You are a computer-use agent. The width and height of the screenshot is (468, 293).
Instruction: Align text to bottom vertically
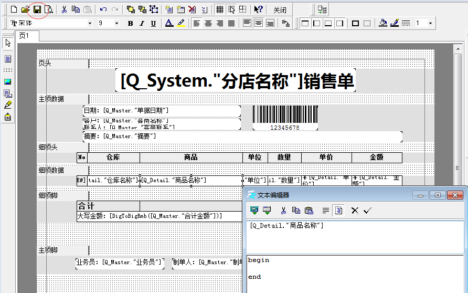coord(270,23)
